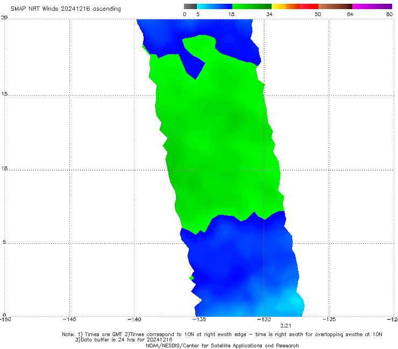Select the red portion of the color bar
Screen dimensions: 398x349
309,6
